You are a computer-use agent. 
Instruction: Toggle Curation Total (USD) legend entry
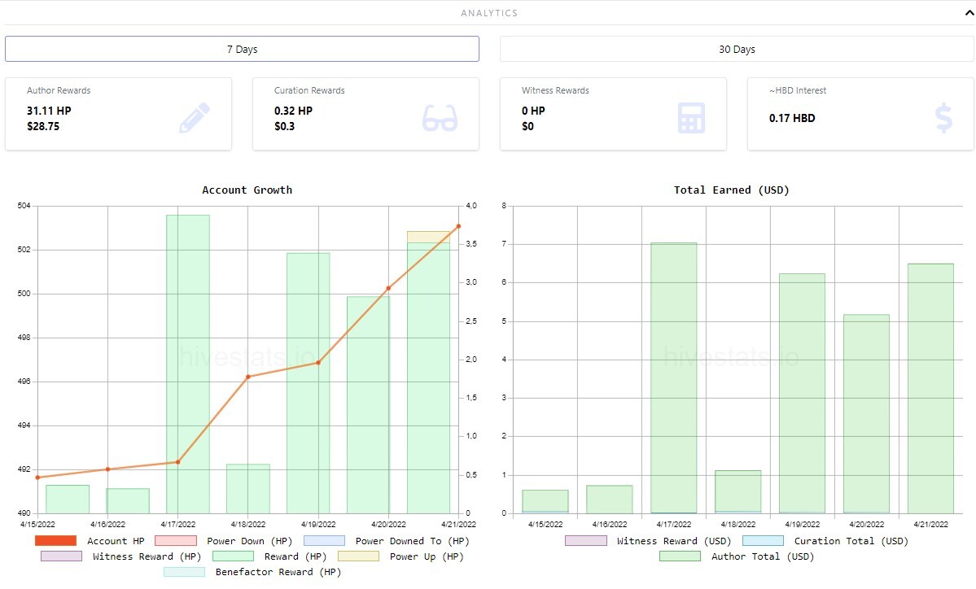click(825, 541)
